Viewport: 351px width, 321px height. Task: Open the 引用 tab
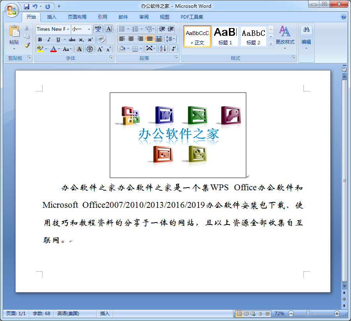(x=102, y=17)
